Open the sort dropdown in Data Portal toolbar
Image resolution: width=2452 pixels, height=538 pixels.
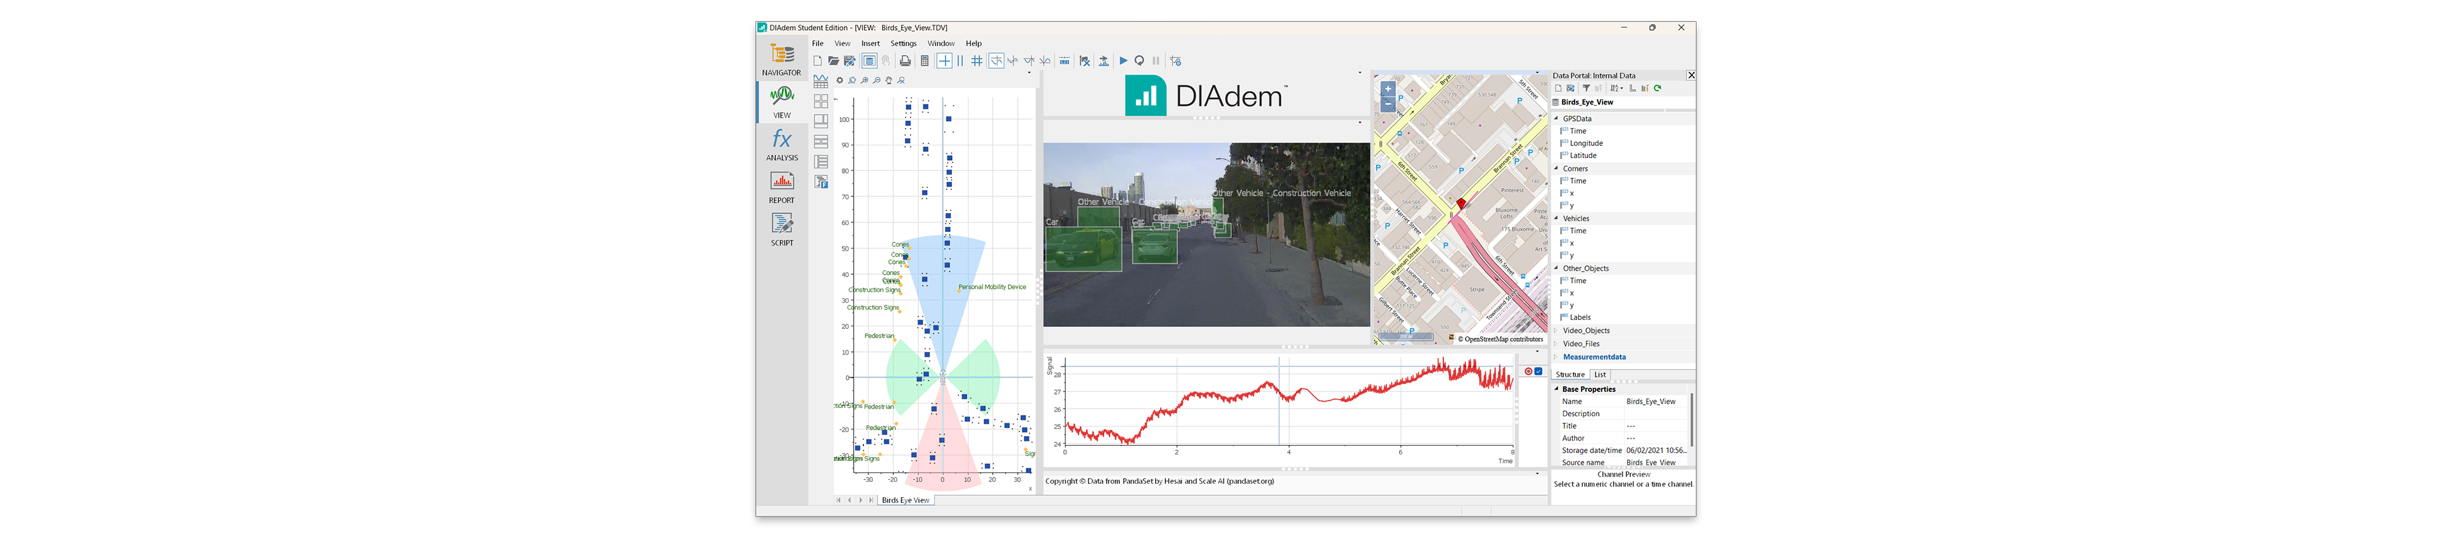[x=1616, y=89]
